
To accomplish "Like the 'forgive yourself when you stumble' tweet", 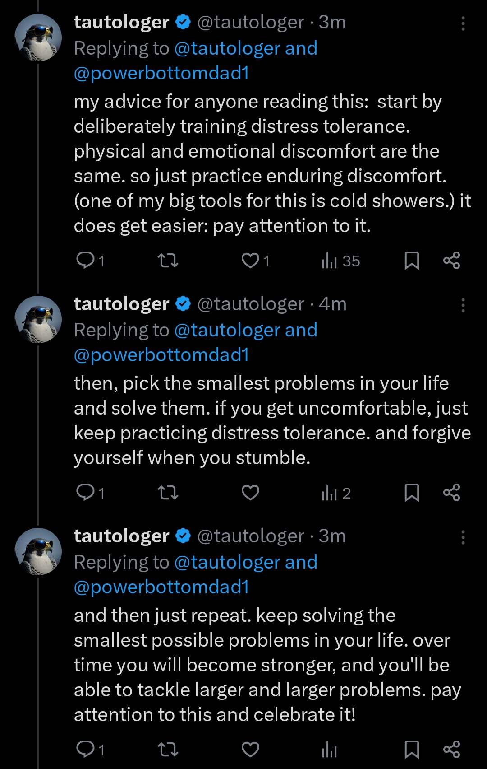I will click(x=250, y=493).
